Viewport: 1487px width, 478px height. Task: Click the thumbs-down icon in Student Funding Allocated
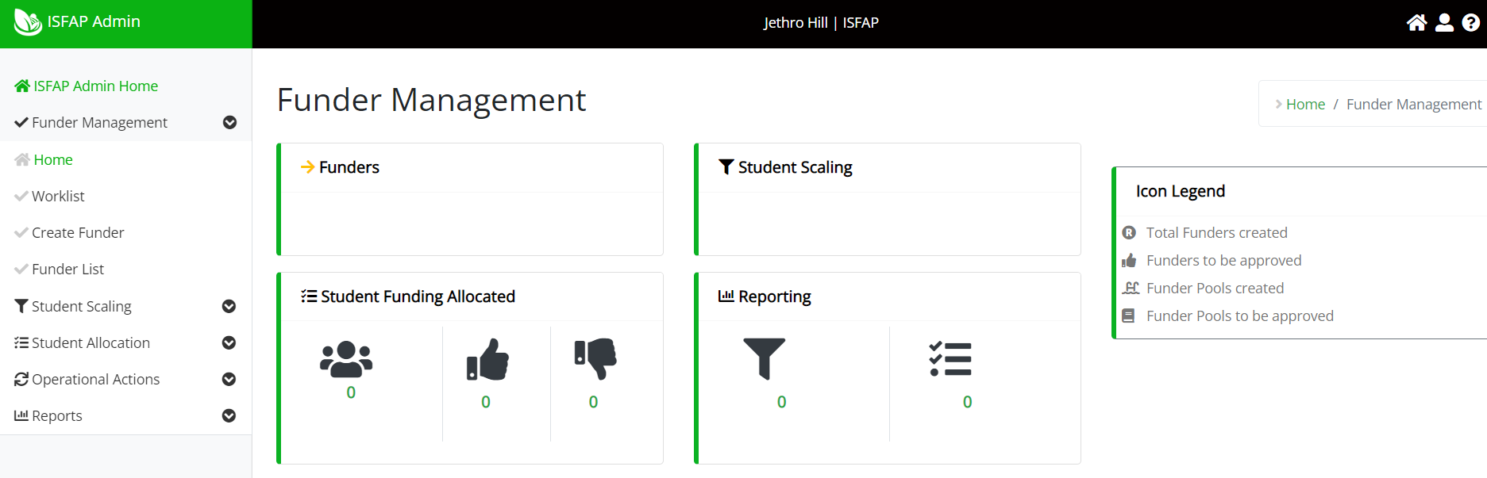pos(595,359)
